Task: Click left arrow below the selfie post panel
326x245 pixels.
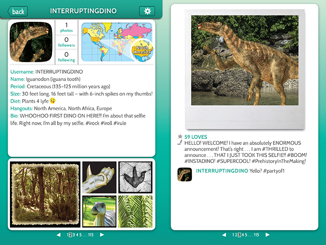Action: click(x=224, y=235)
